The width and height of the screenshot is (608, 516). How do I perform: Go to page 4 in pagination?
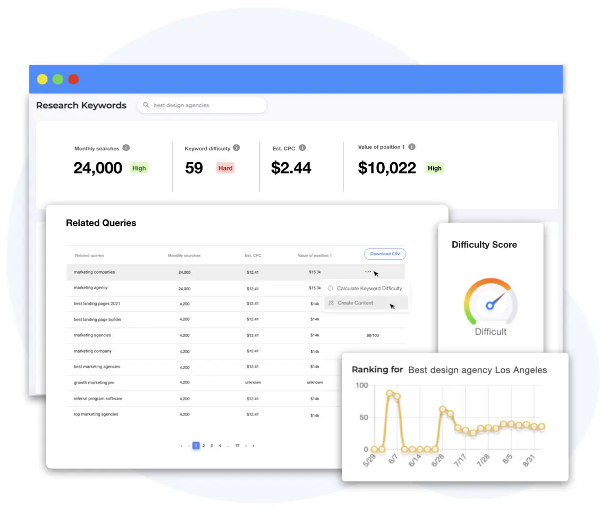coord(220,446)
